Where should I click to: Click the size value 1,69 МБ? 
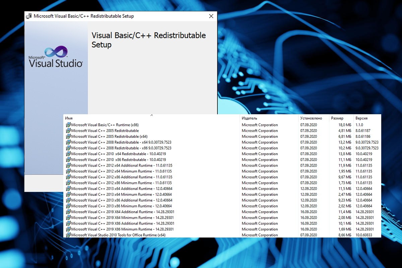click(x=344, y=229)
